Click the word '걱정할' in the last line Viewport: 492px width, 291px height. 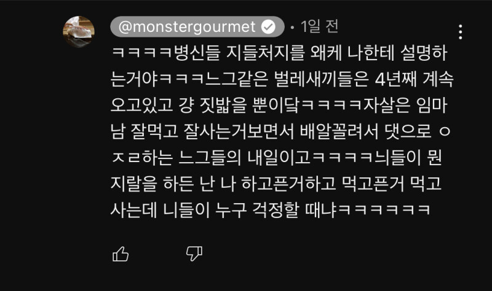point(276,210)
